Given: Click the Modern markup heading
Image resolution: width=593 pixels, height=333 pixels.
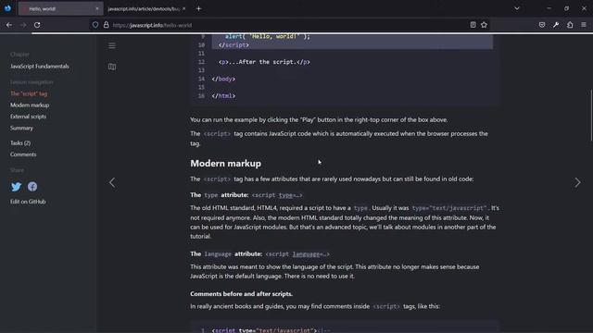Looking at the screenshot, I should pos(226,164).
